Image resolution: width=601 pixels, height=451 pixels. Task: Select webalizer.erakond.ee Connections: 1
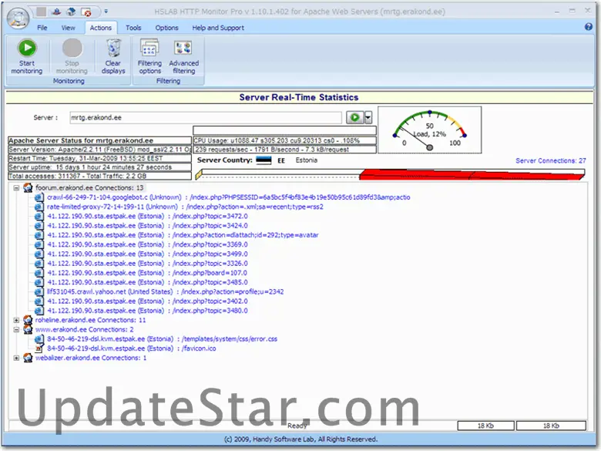coord(91,358)
